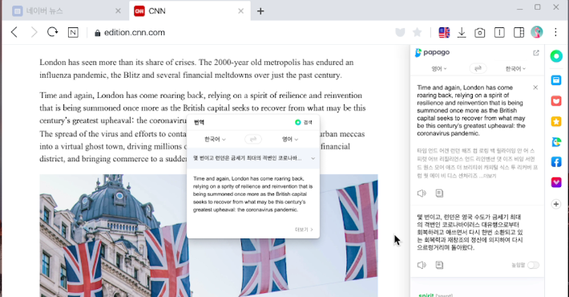569x297 pixels.
Task: Open the popup's 한국어 language dropdown
Action: pyautogui.click(x=215, y=139)
